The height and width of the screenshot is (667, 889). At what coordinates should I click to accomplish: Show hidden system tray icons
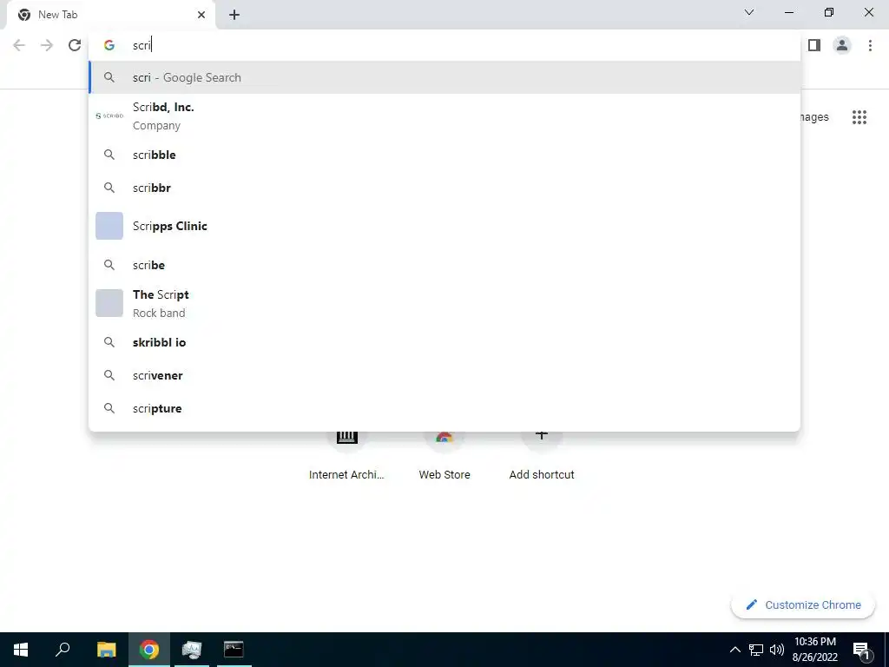(x=734, y=650)
